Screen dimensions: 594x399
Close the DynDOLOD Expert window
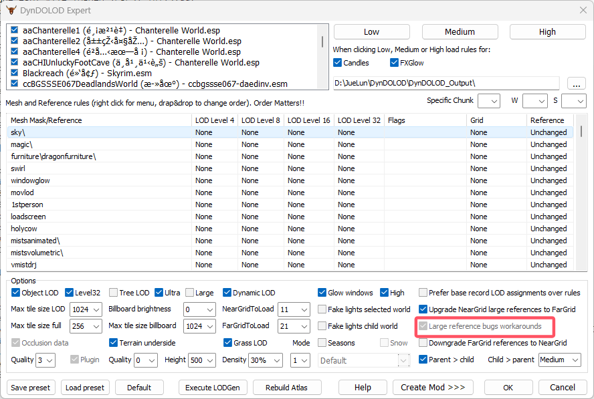pyautogui.click(x=583, y=10)
